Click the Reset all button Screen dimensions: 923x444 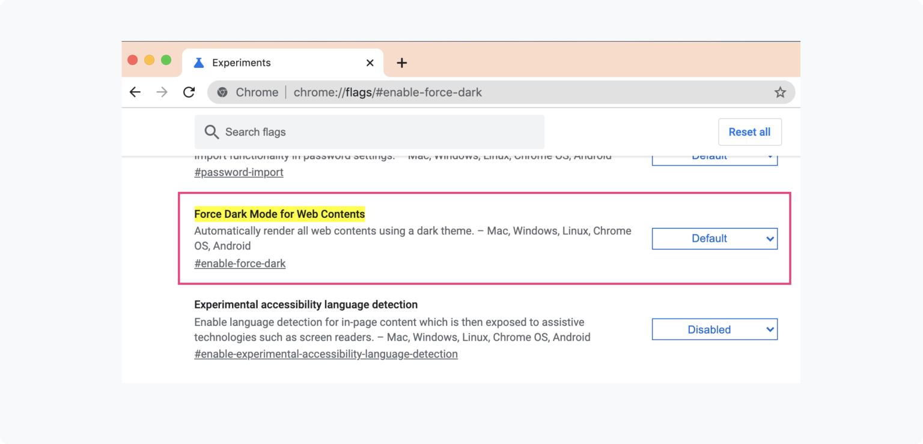coord(749,131)
